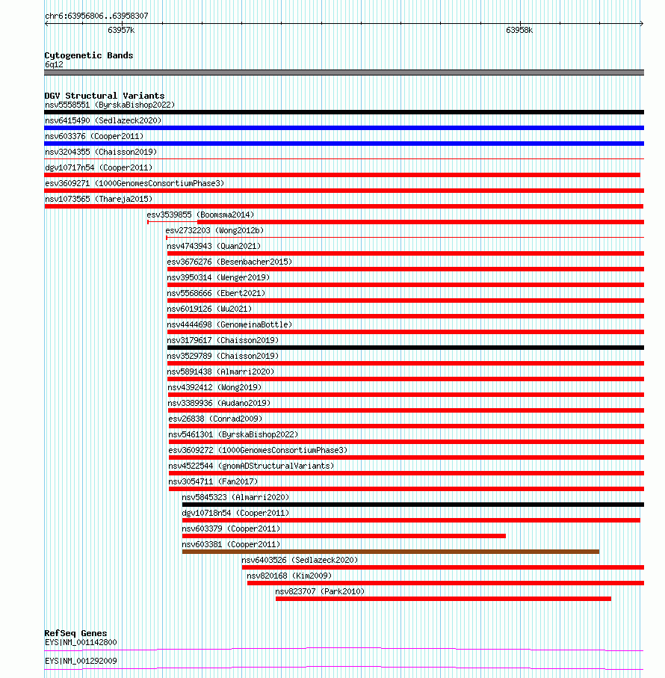Image resolution: width=665 pixels, height=678 pixels.
Task: Open esv3676276 (Besenbacher2015) label
Action: click(x=229, y=262)
